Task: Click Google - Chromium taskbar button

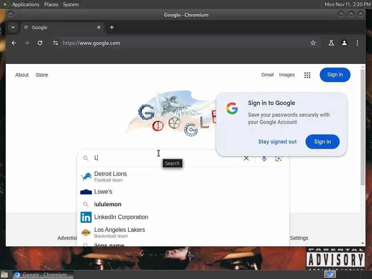Action: (x=43, y=275)
